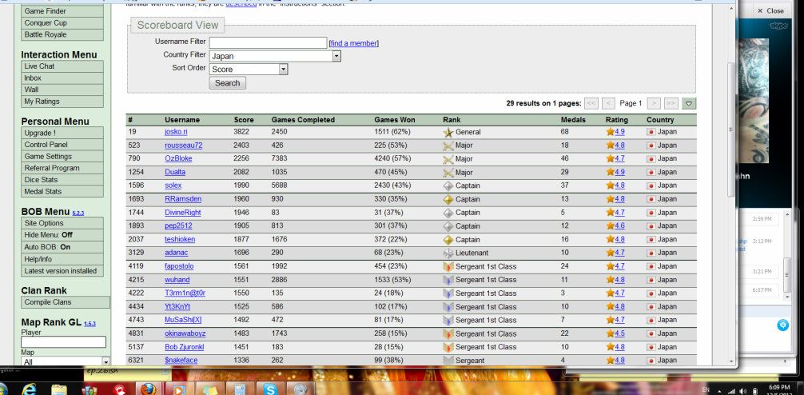
Task: Open Help/Info in BOB Menu
Action: pos(62,259)
